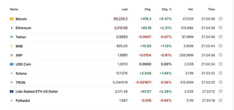The width and height of the screenshot is (234, 110).
Task: Sort table by Chg. column header
Action: click(148, 9)
